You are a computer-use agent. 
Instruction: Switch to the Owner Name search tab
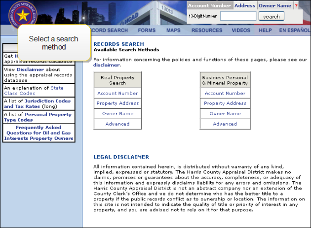point(275,6)
